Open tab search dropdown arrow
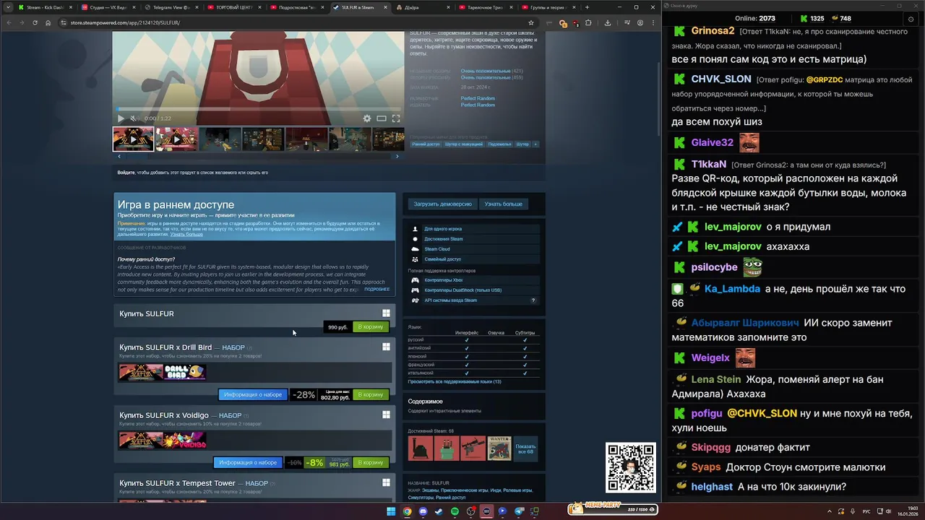This screenshot has height=520, width=925. [9, 7]
